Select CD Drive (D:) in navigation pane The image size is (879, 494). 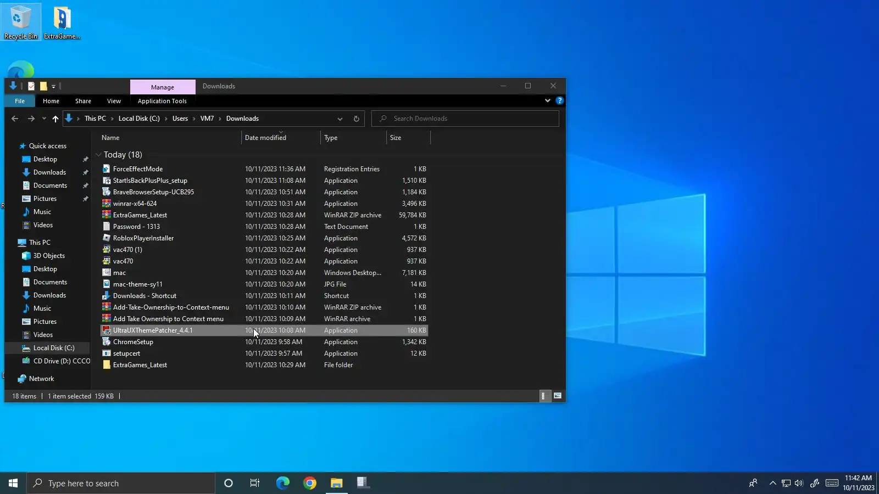coord(62,361)
